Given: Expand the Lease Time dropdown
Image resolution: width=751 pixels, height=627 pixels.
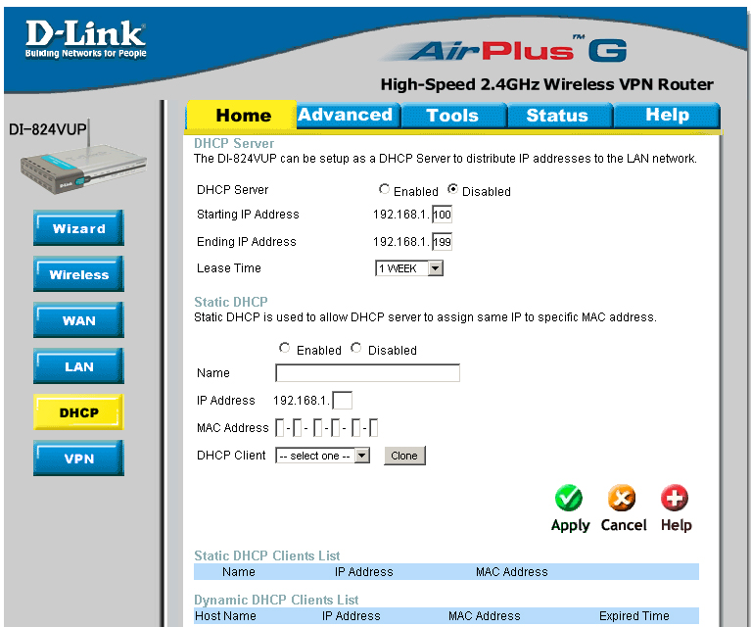Looking at the screenshot, I should 409,268.
